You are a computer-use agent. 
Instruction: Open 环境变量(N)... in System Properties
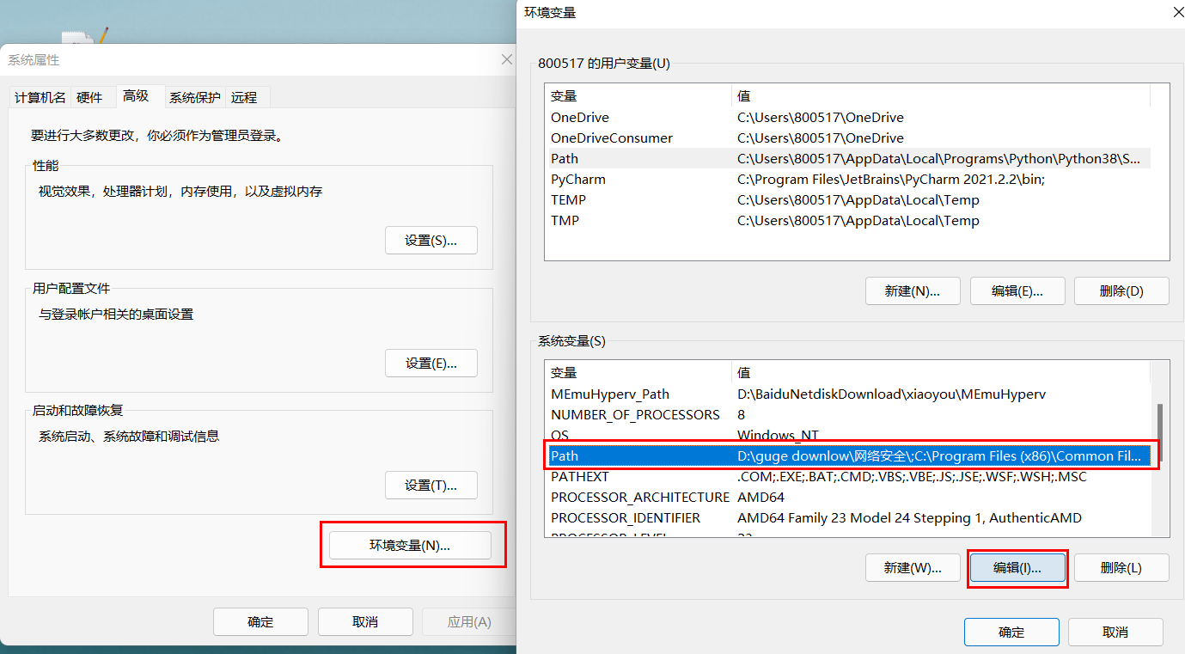click(x=410, y=546)
